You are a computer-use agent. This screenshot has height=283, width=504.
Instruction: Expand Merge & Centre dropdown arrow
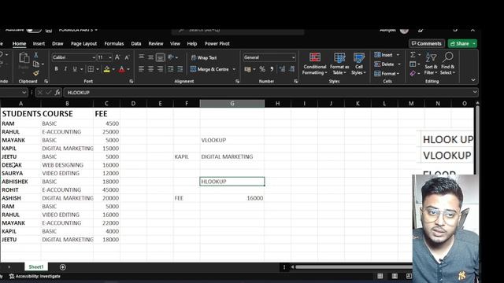point(234,69)
